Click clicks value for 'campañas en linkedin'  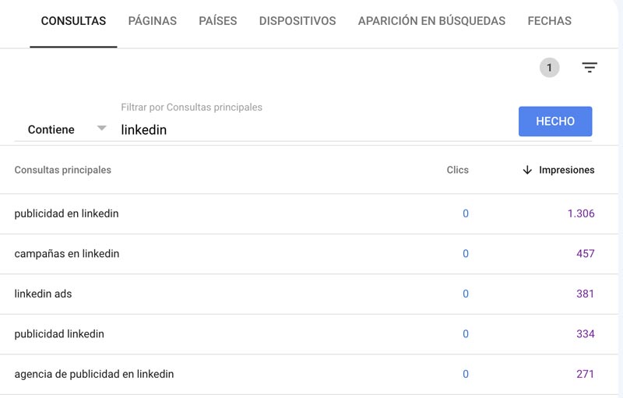466,254
